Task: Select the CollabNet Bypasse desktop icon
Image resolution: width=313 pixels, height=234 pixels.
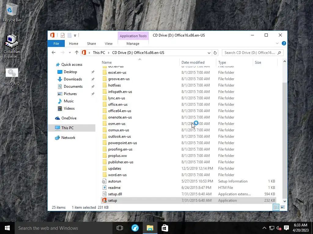Action: 12,46
